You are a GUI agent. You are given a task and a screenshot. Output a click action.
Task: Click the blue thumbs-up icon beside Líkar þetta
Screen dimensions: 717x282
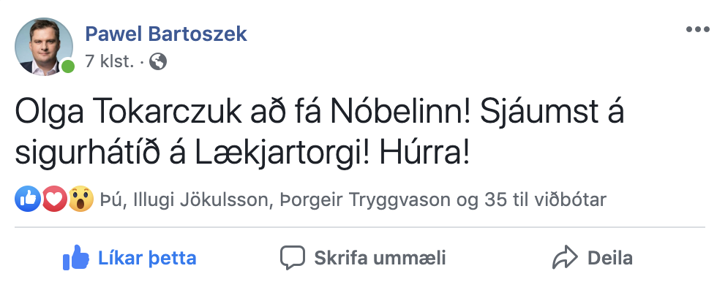76,257
